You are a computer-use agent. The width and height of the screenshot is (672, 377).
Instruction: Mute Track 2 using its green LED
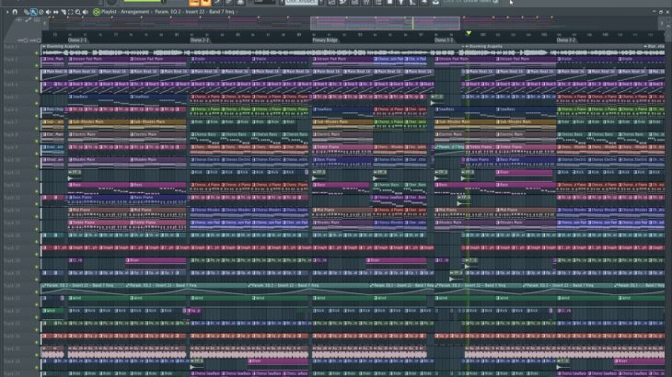pyautogui.click(x=37, y=65)
